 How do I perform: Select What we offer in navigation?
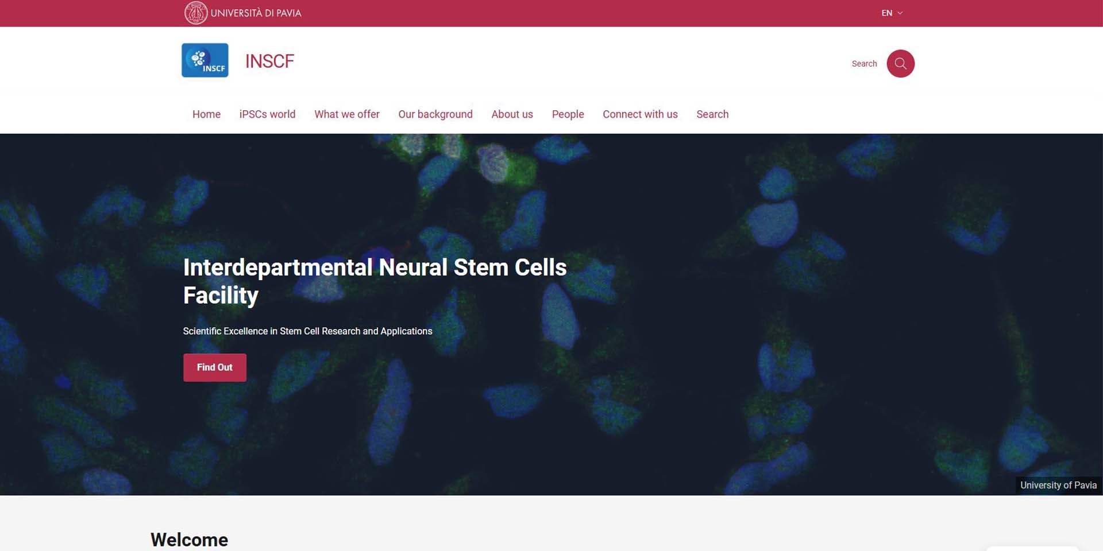point(347,114)
